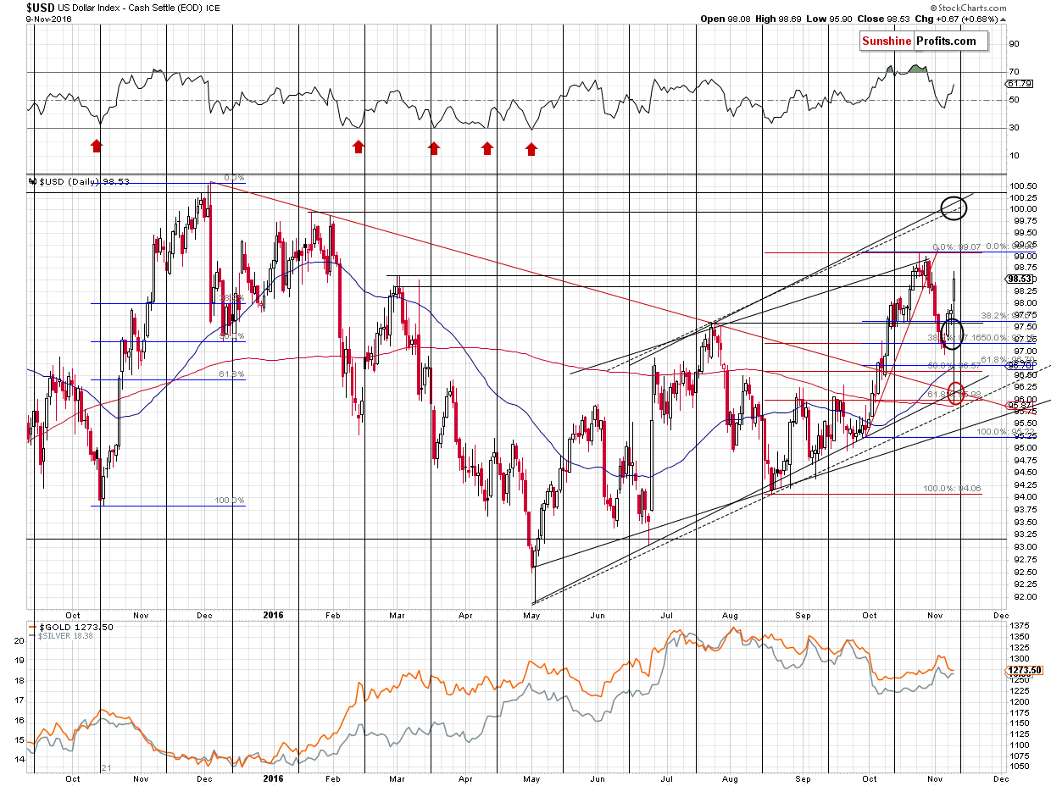Screen dimensions: 1051x786
Task: Click the green up-triangle next to Chg
Action: tap(1003, 19)
